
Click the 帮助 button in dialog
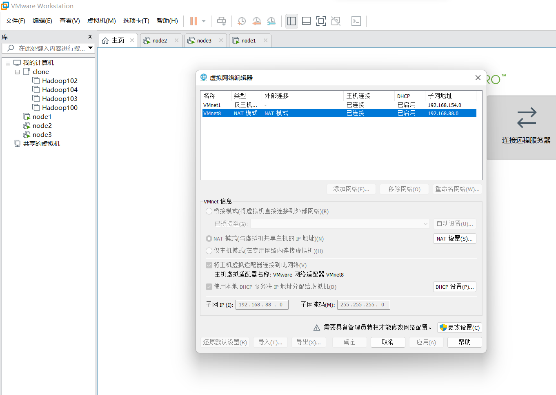465,342
